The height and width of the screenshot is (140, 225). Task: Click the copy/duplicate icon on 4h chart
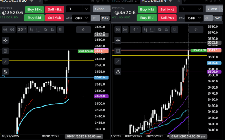click(x=175, y=30)
